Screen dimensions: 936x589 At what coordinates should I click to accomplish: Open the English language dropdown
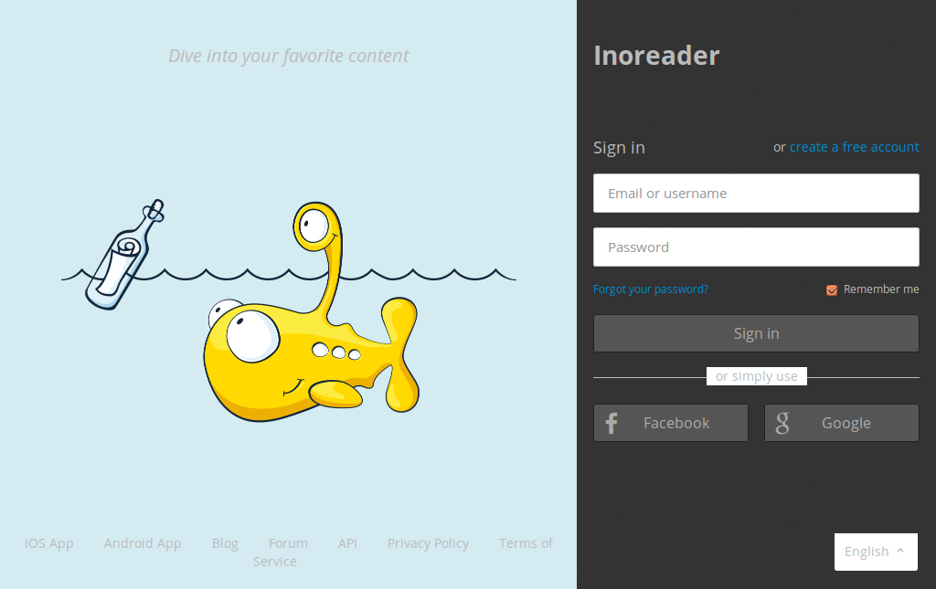[x=874, y=552]
